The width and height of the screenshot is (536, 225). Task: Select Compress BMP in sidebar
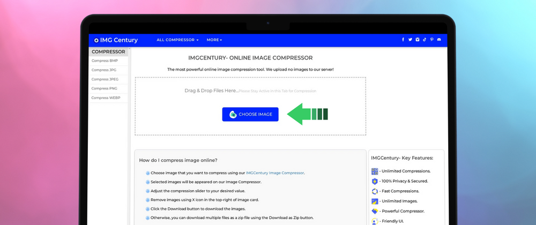pyautogui.click(x=108, y=61)
